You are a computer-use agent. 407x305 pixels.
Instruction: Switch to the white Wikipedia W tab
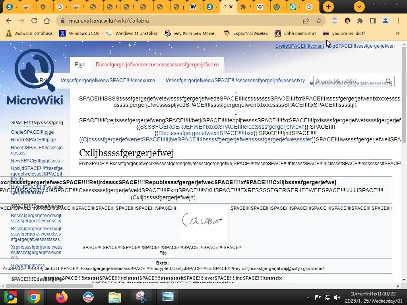[x=262, y=7]
